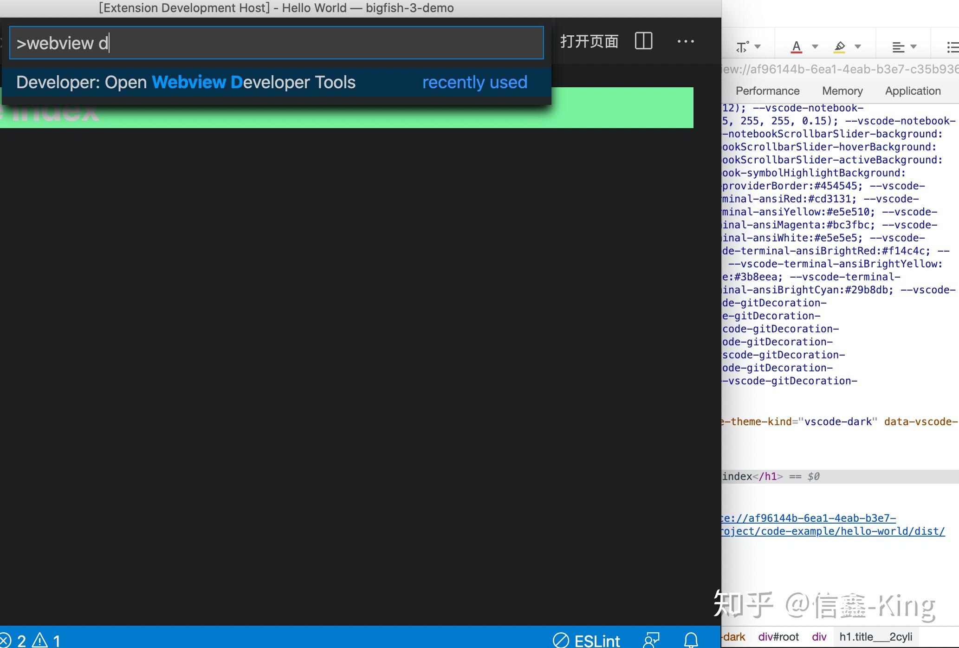The width and height of the screenshot is (959, 648).
Task: Open the more actions ellipsis icon
Action: 686,42
